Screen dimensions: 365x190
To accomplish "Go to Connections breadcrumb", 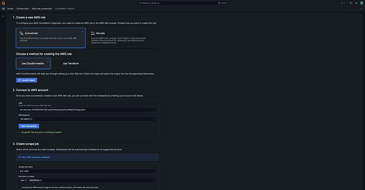I will click(x=22, y=9).
